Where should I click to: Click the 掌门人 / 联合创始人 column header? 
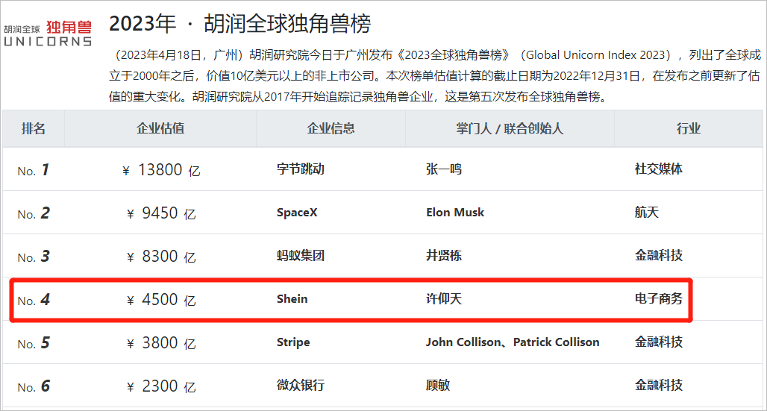[x=510, y=128]
